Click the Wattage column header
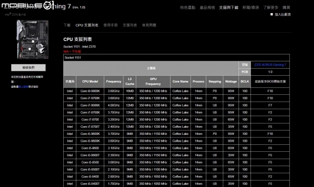314x187 pixels. (x=231, y=81)
